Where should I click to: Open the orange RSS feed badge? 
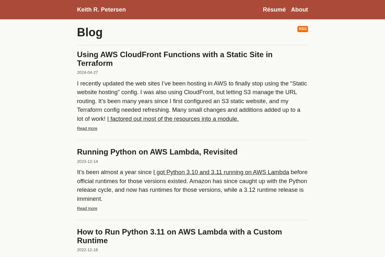point(303,29)
